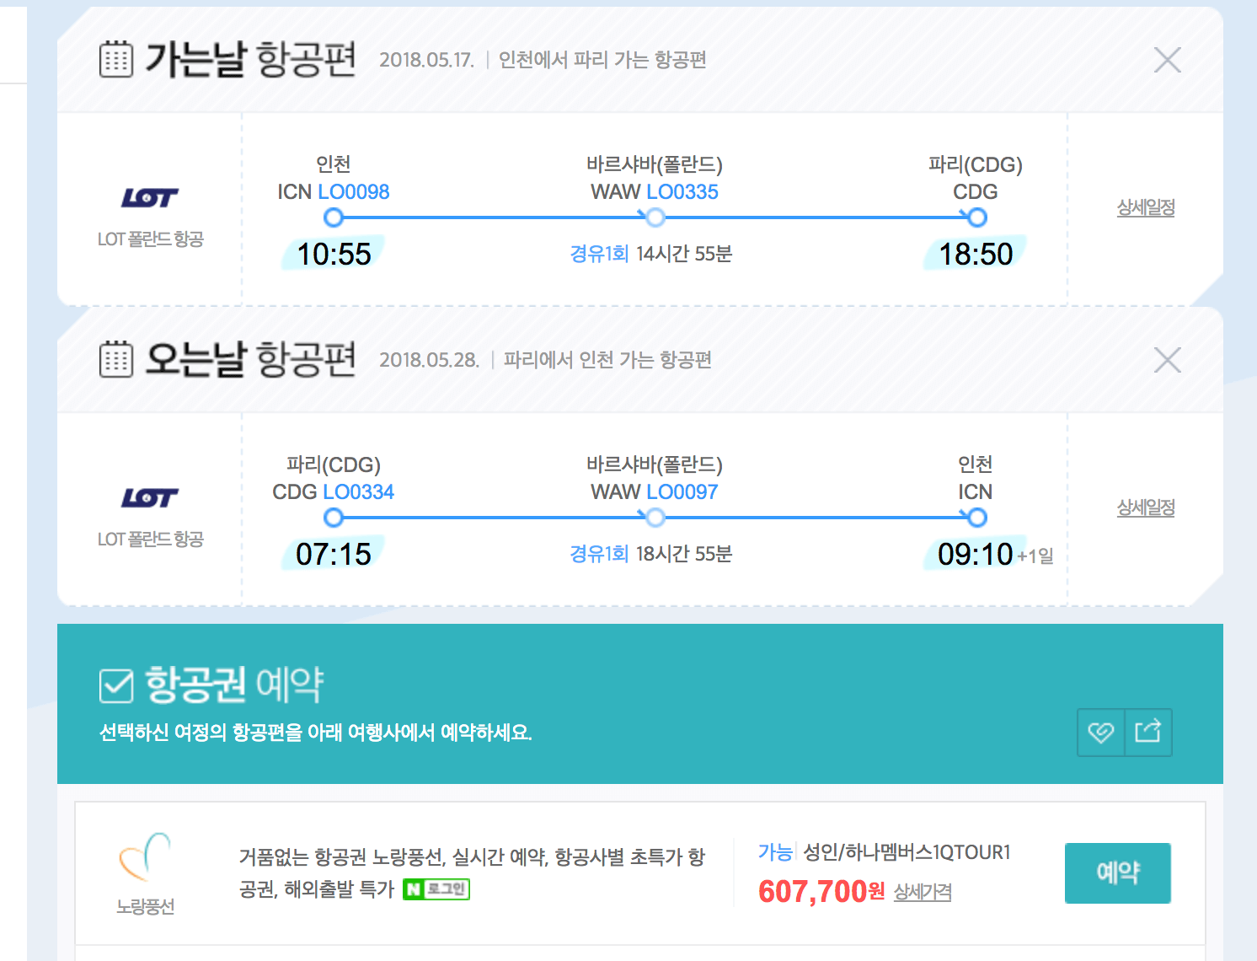Click the 예약 booking button

pyautogui.click(x=1117, y=872)
